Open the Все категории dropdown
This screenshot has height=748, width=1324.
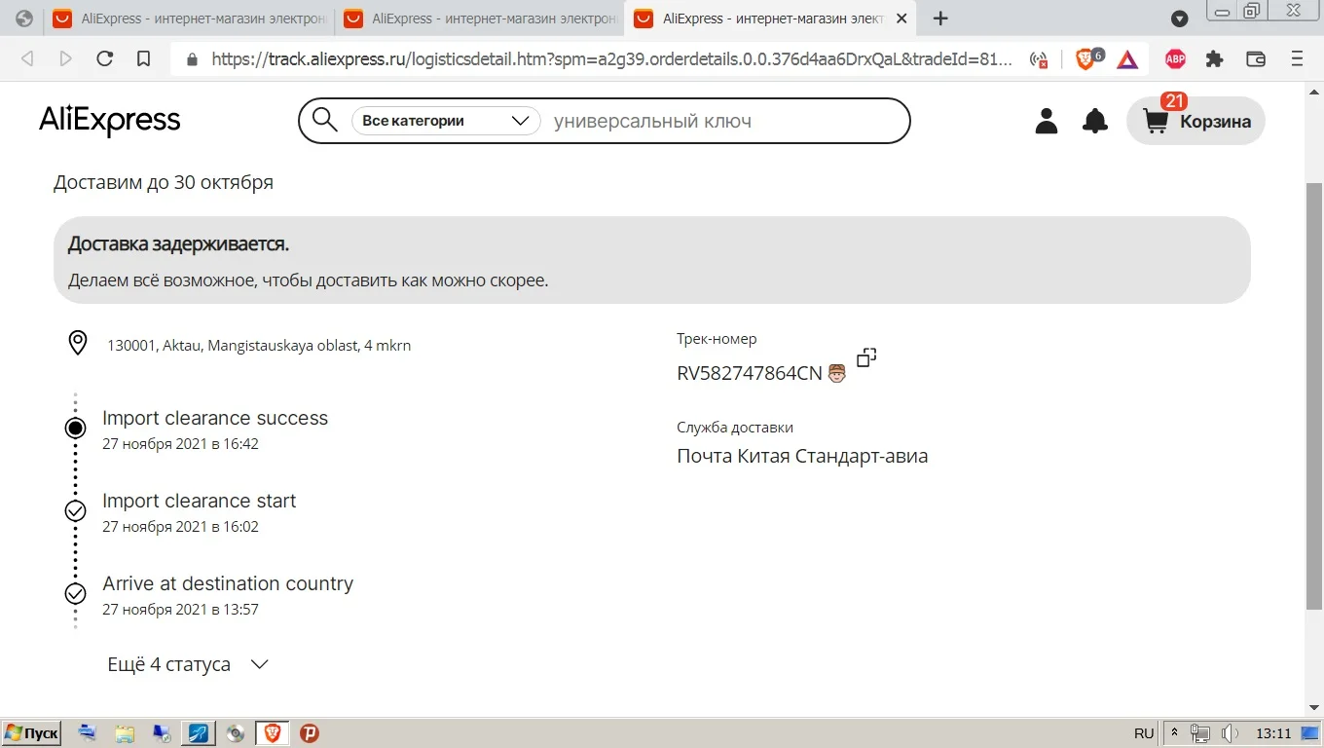point(446,121)
